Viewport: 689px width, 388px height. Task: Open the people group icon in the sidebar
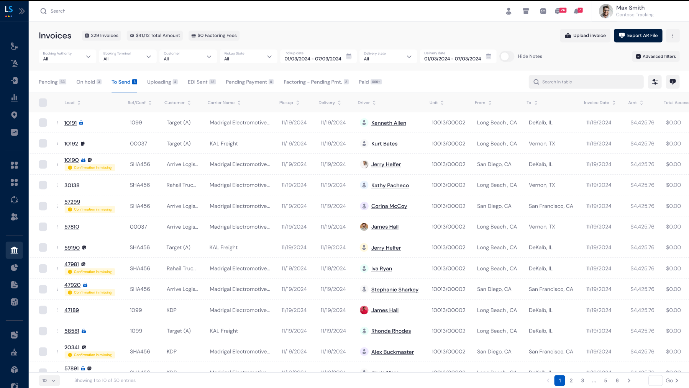(14, 217)
